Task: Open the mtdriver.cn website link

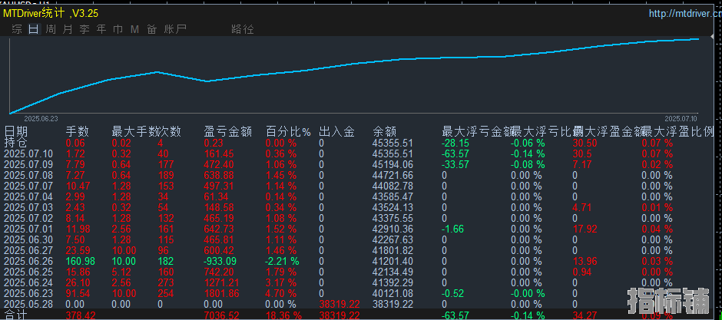Action: (x=685, y=13)
